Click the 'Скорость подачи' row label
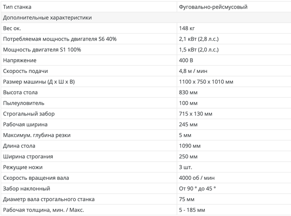 pos(25,71)
